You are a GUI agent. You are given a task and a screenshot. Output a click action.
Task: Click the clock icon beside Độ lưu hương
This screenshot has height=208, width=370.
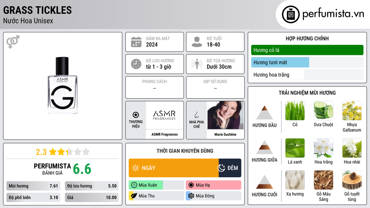tap(136, 64)
